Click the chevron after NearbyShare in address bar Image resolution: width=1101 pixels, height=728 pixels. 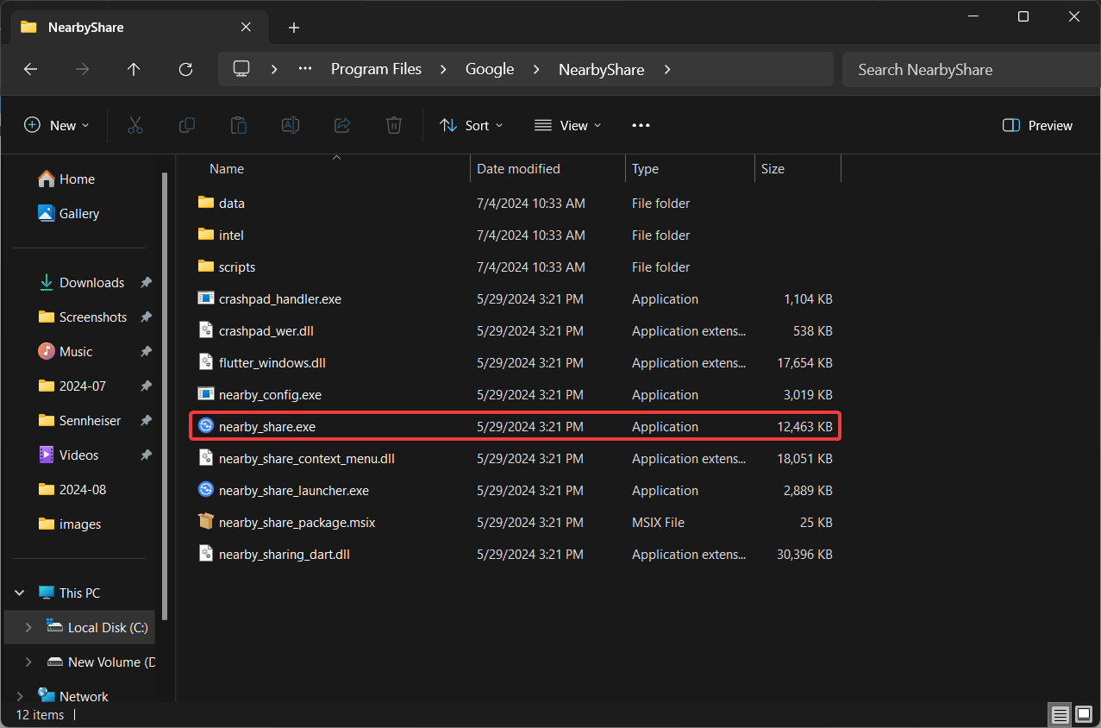tap(667, 70)
